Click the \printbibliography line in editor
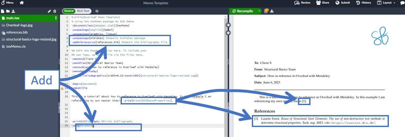This screenshot has height=137, width=405. [102, 122]
